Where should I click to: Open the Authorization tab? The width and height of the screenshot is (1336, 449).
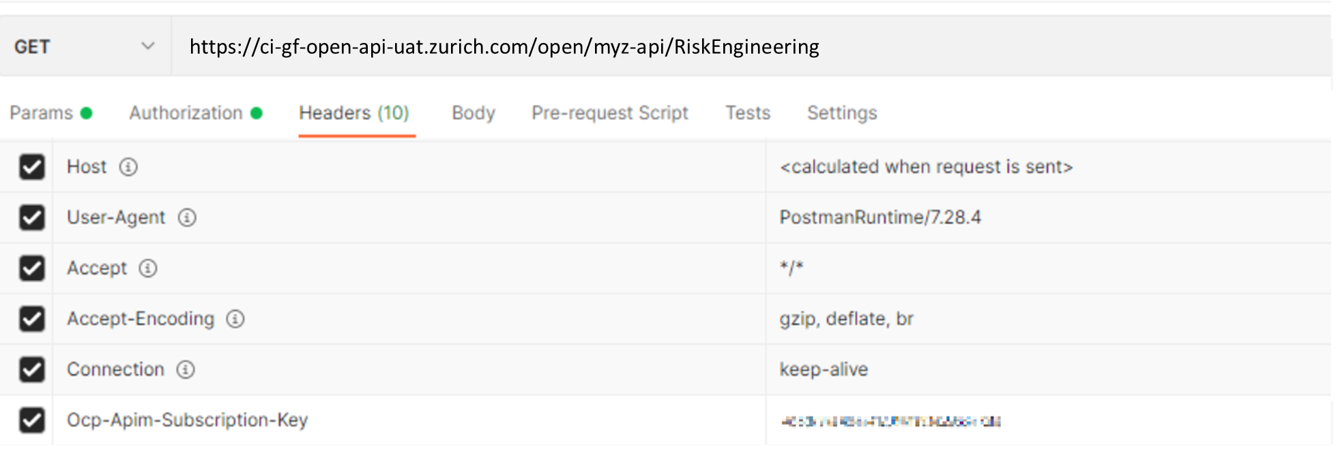pos(186,113)
